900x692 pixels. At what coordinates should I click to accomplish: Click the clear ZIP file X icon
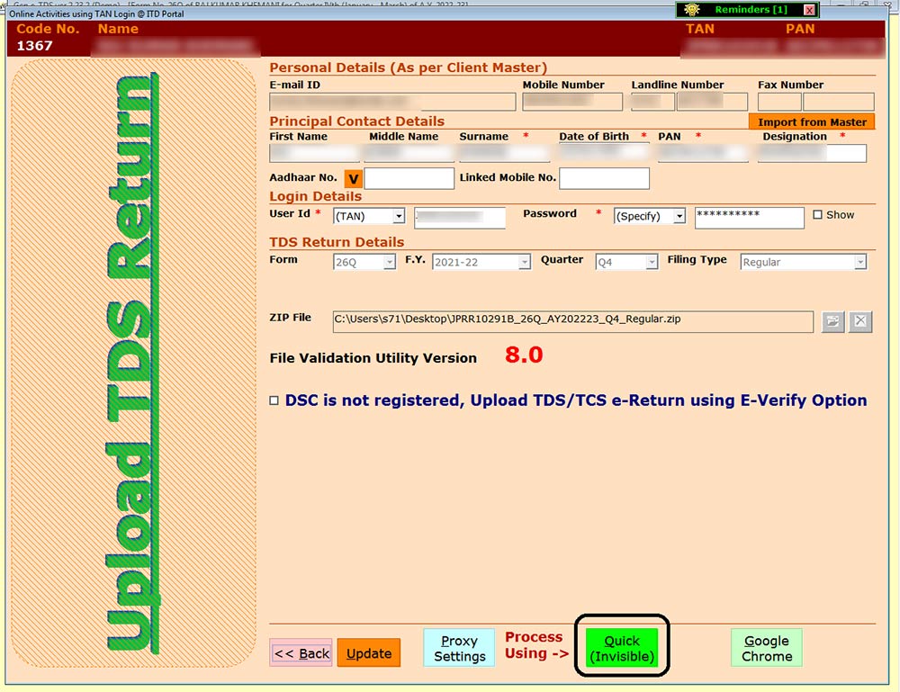860,322
